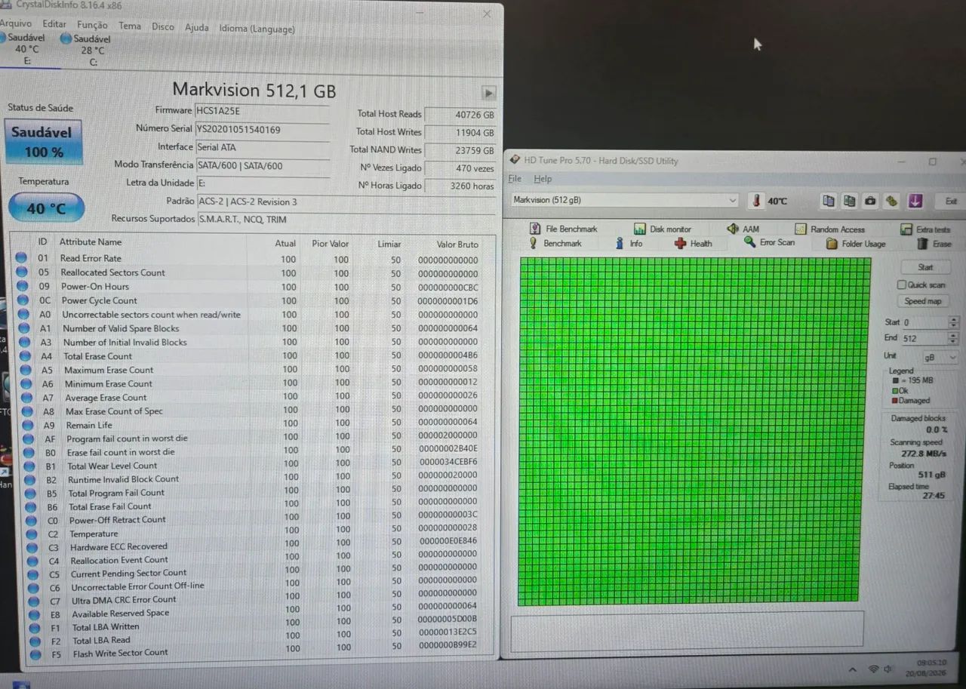Click the status circle for Remain Life
Screen dimensions: 966x689
pos(29,425)
